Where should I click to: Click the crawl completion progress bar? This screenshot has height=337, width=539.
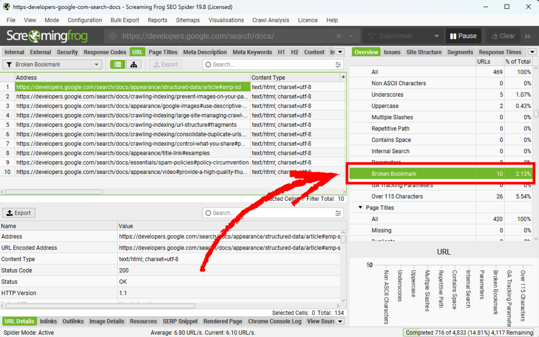469,333
